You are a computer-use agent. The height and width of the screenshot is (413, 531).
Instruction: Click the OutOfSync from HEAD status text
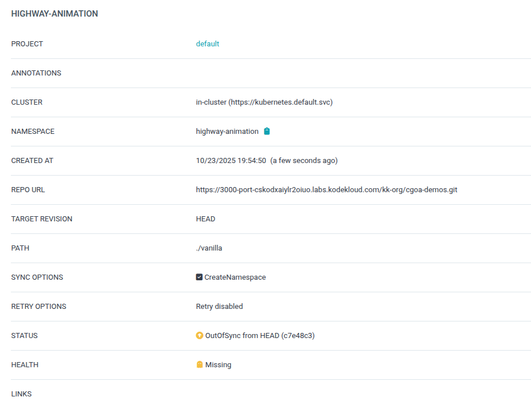(260, 336)
